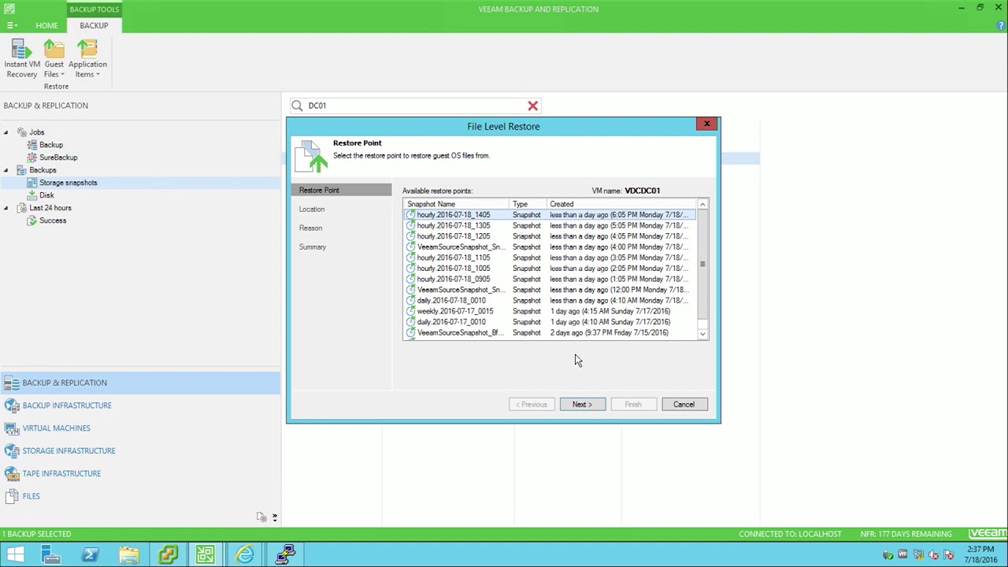
Task: Select restore point hourly.2016-07-18_1405
Action: click(x=550, y=215)
